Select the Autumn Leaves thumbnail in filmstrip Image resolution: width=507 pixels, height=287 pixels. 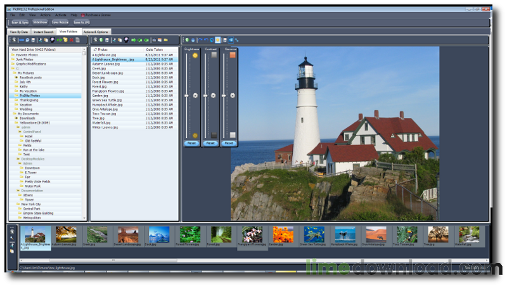(x=66, y=235)
